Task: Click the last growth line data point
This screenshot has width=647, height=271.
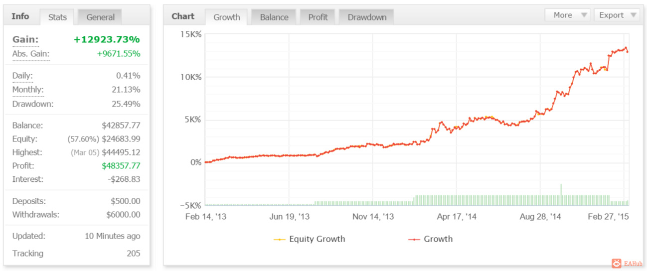Action: (x=628, y=52)
